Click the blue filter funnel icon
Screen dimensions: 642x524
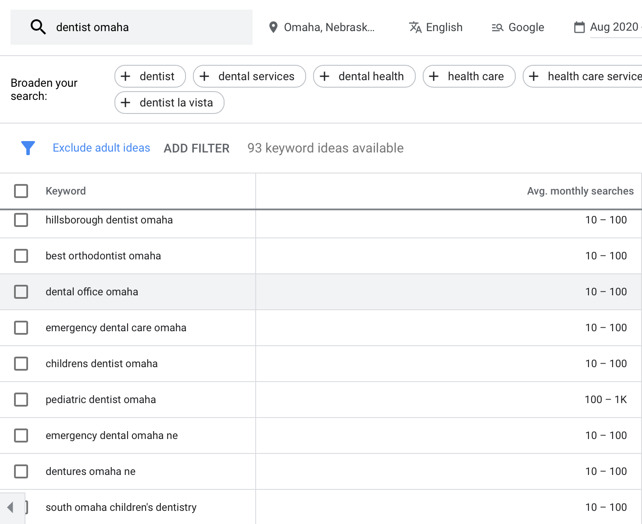coord(28,148)
